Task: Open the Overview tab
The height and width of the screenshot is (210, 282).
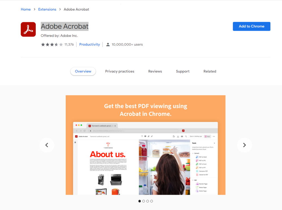Action: (x=83, y=71)
